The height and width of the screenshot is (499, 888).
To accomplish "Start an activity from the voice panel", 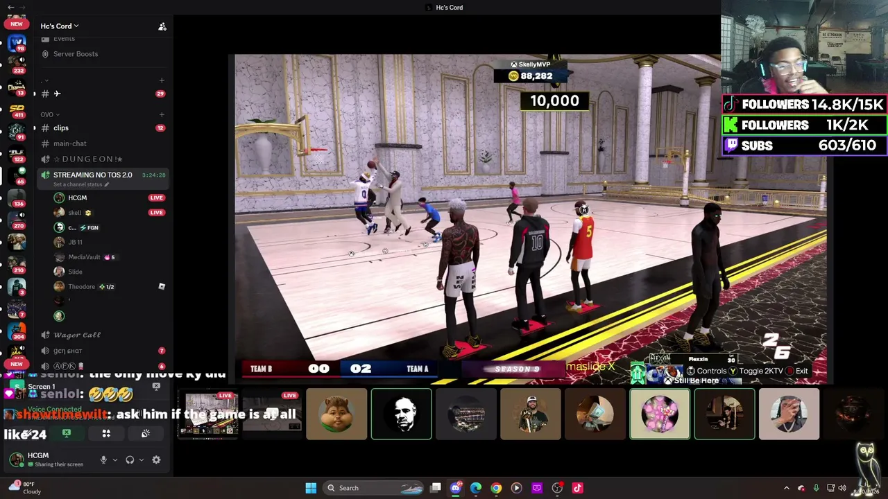I will [106, 433].
